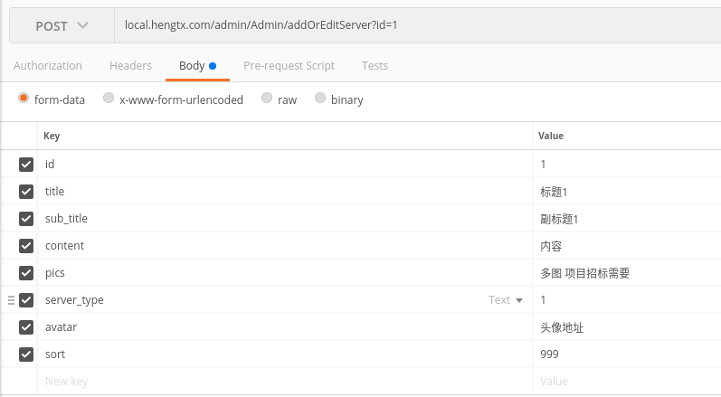Click the request URL field
721x397 pixels.
[x=418, y=25]
